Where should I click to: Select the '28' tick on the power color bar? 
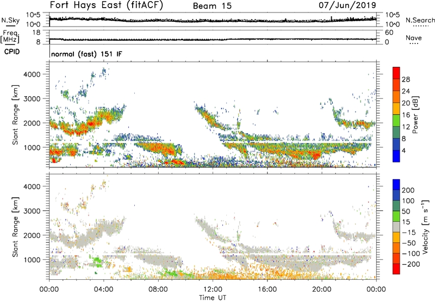406,79
